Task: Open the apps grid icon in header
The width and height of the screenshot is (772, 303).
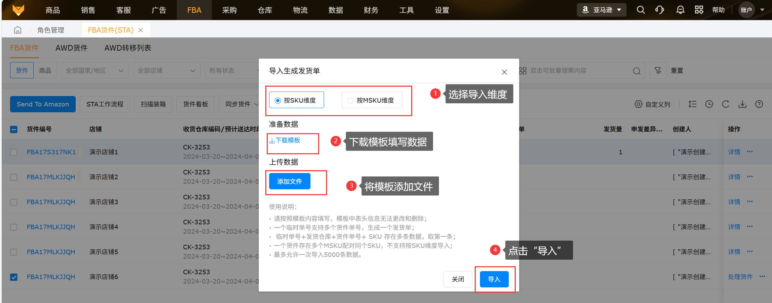Action: (699, 10)
